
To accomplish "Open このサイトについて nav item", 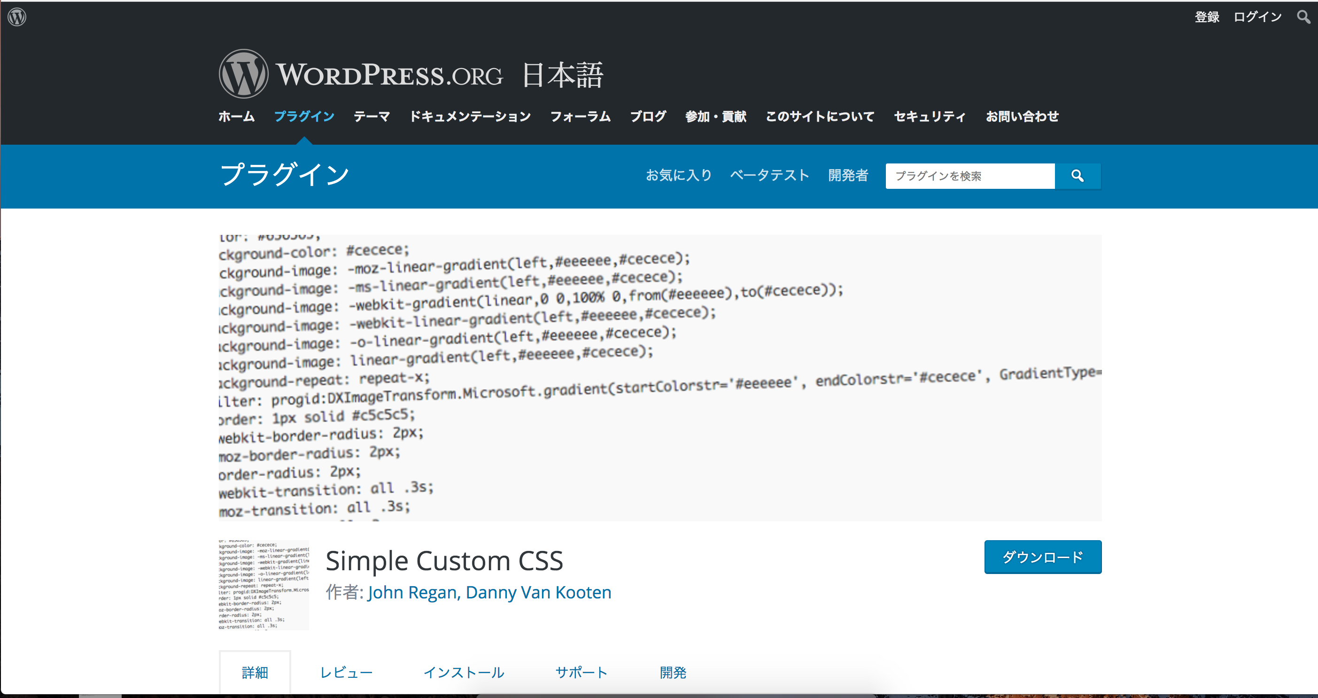I will (x=820, y=116).
